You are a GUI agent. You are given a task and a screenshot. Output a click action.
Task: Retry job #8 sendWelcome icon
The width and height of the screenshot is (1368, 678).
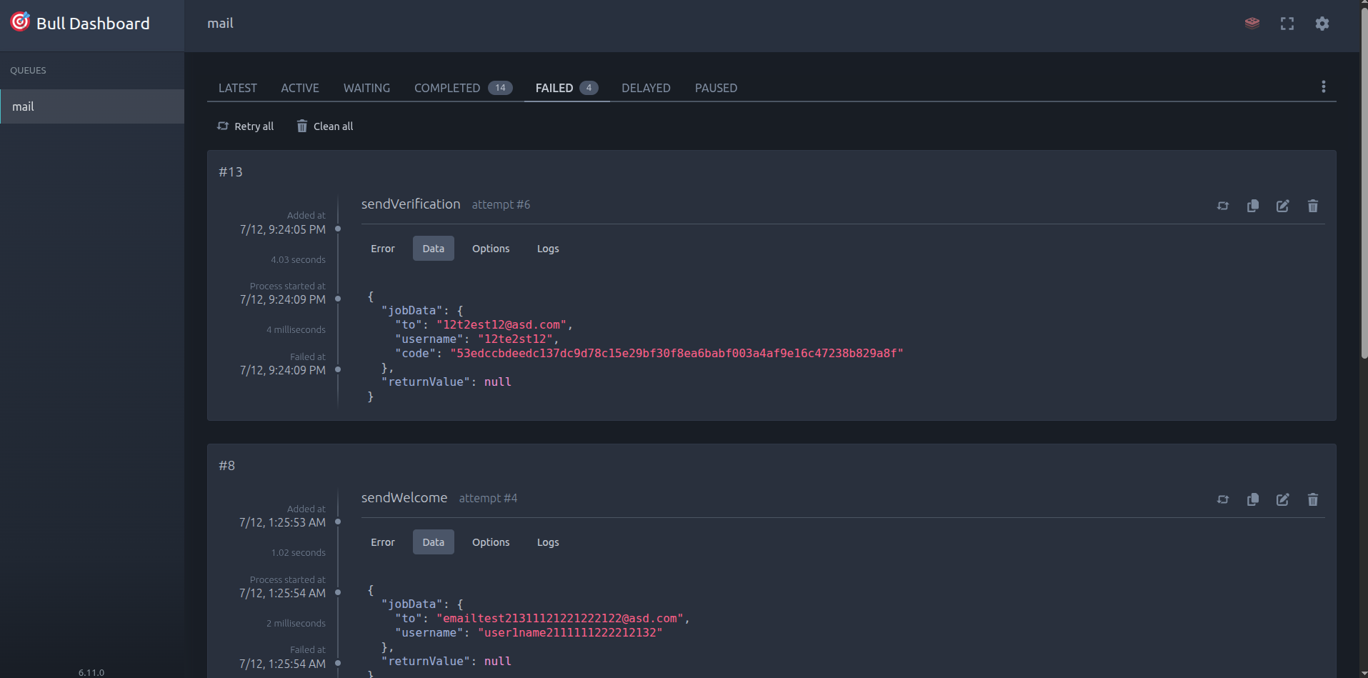coord(1223,499)
